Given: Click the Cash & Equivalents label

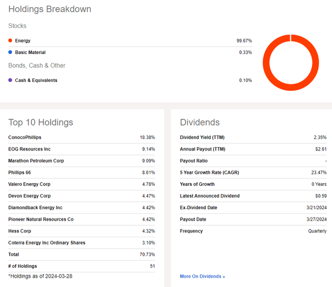Looking at the screenshot, I should (x=36, y=80).
